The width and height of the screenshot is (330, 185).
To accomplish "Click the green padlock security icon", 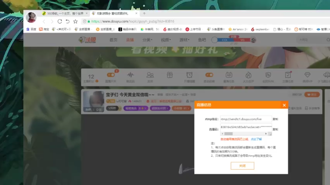I will (x=89, y=22).
